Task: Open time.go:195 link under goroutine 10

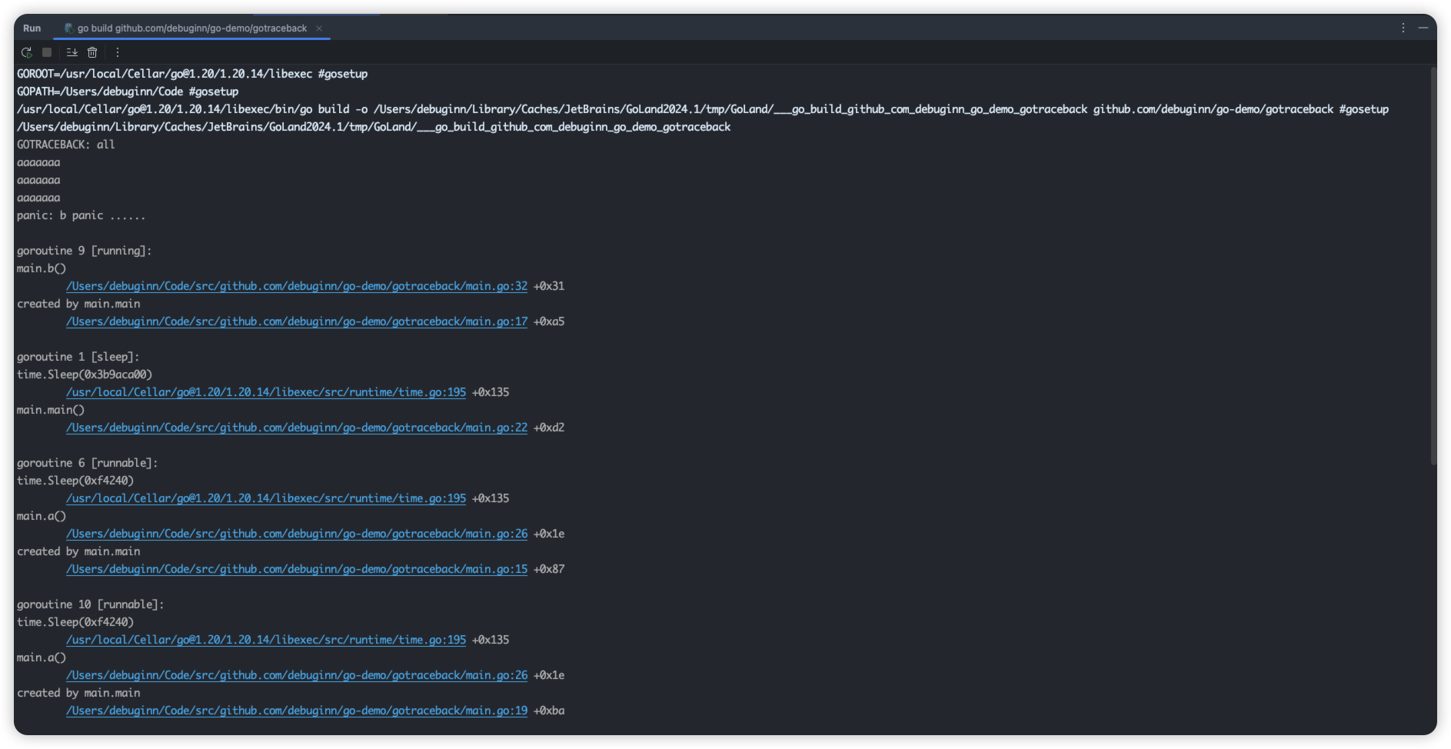Action: tap(265, 640)
